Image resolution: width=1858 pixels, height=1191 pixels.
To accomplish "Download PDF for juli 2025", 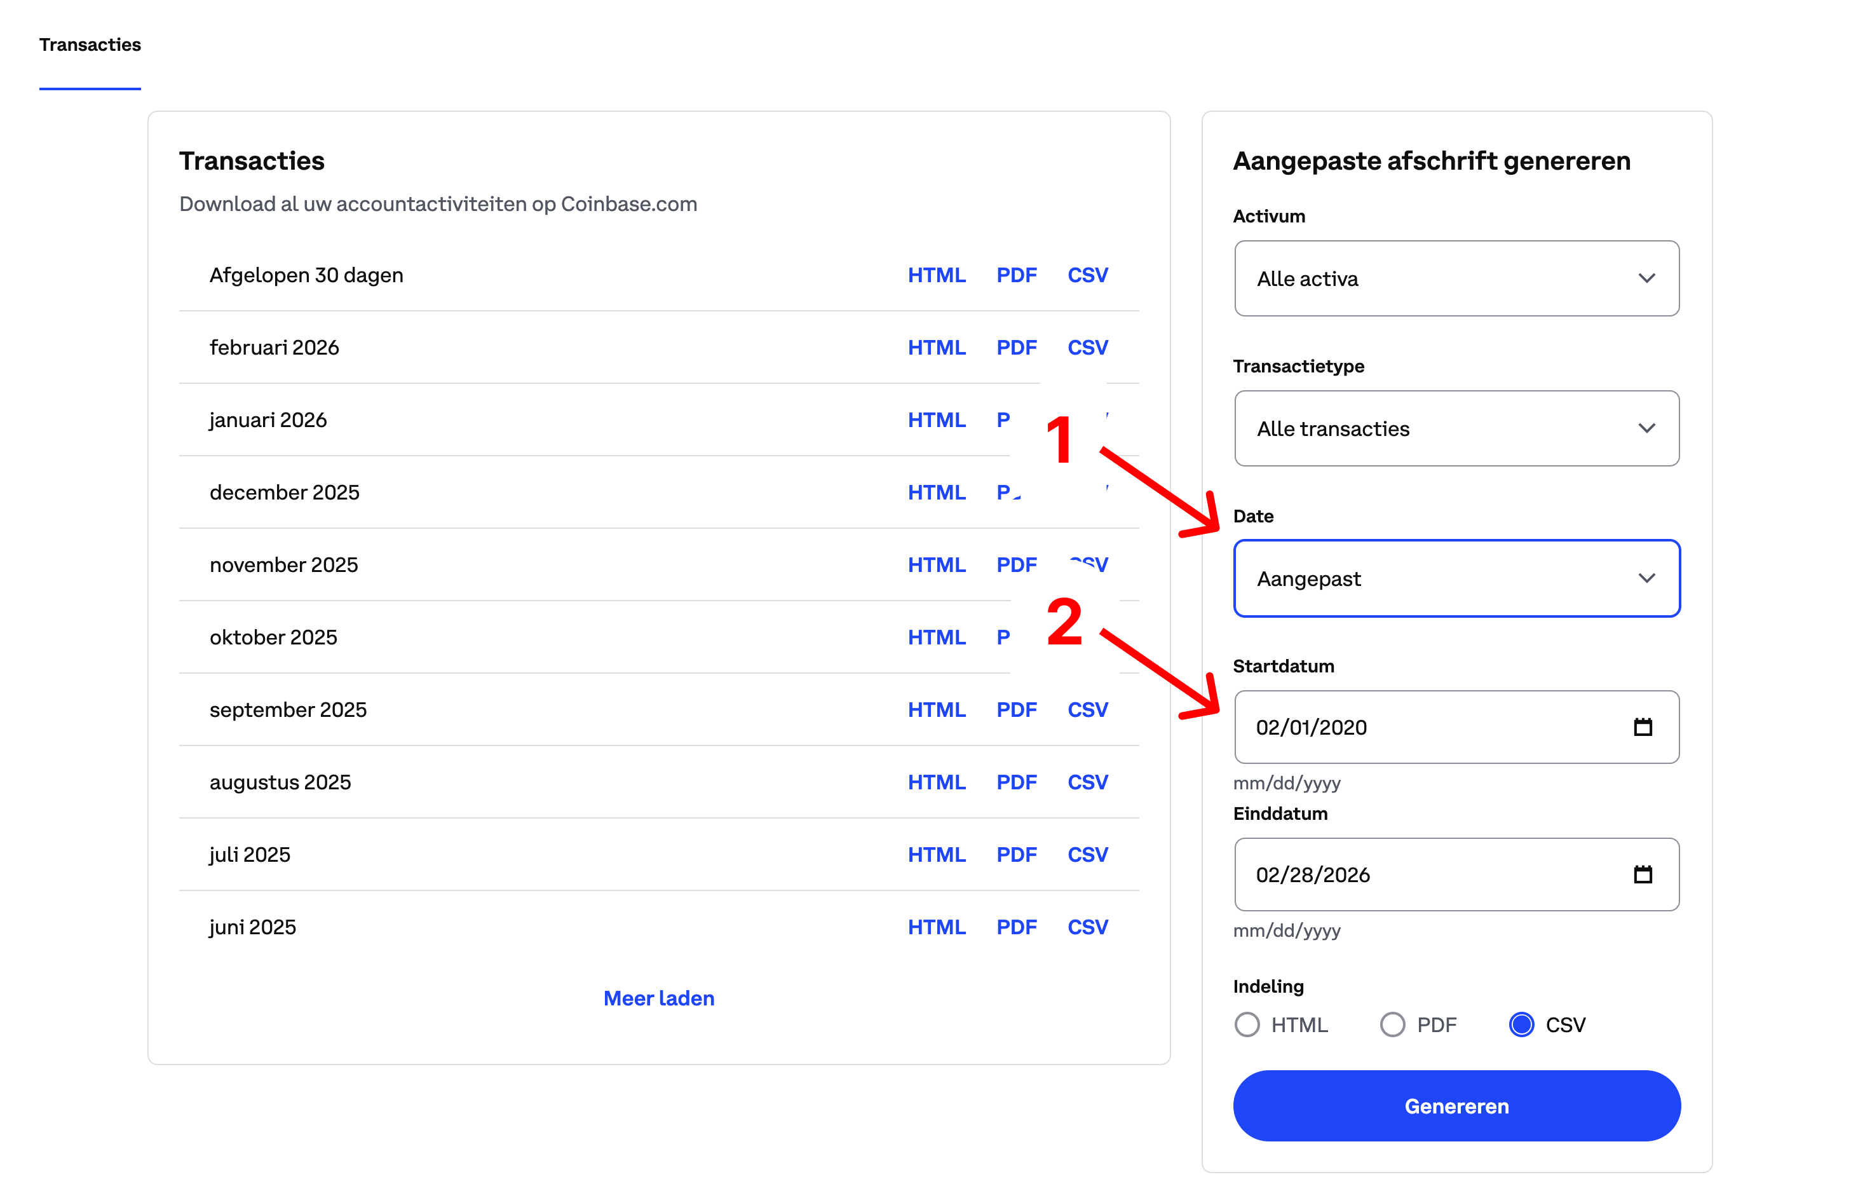I will coord(1016,854).
